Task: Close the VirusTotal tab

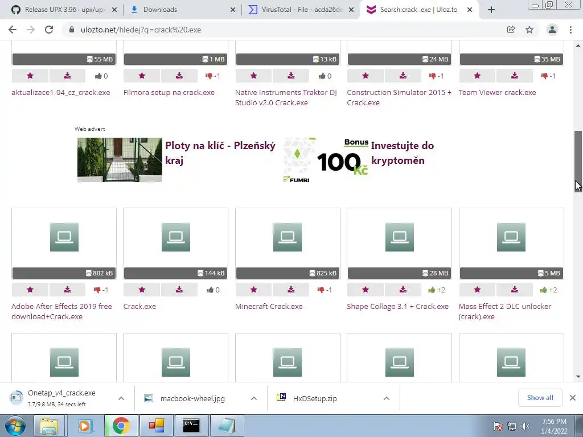Action: [x=351, y=10]
